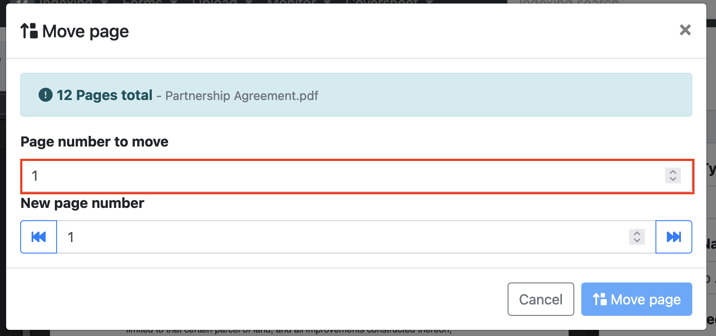
Task: Jump to last page with skip-forward icon
Action: tap(673, 237)
